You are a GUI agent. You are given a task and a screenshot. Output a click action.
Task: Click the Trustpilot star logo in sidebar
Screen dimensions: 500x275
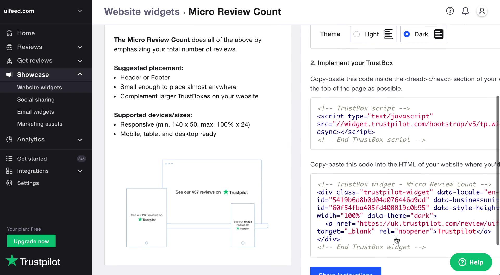pos(33,260)
